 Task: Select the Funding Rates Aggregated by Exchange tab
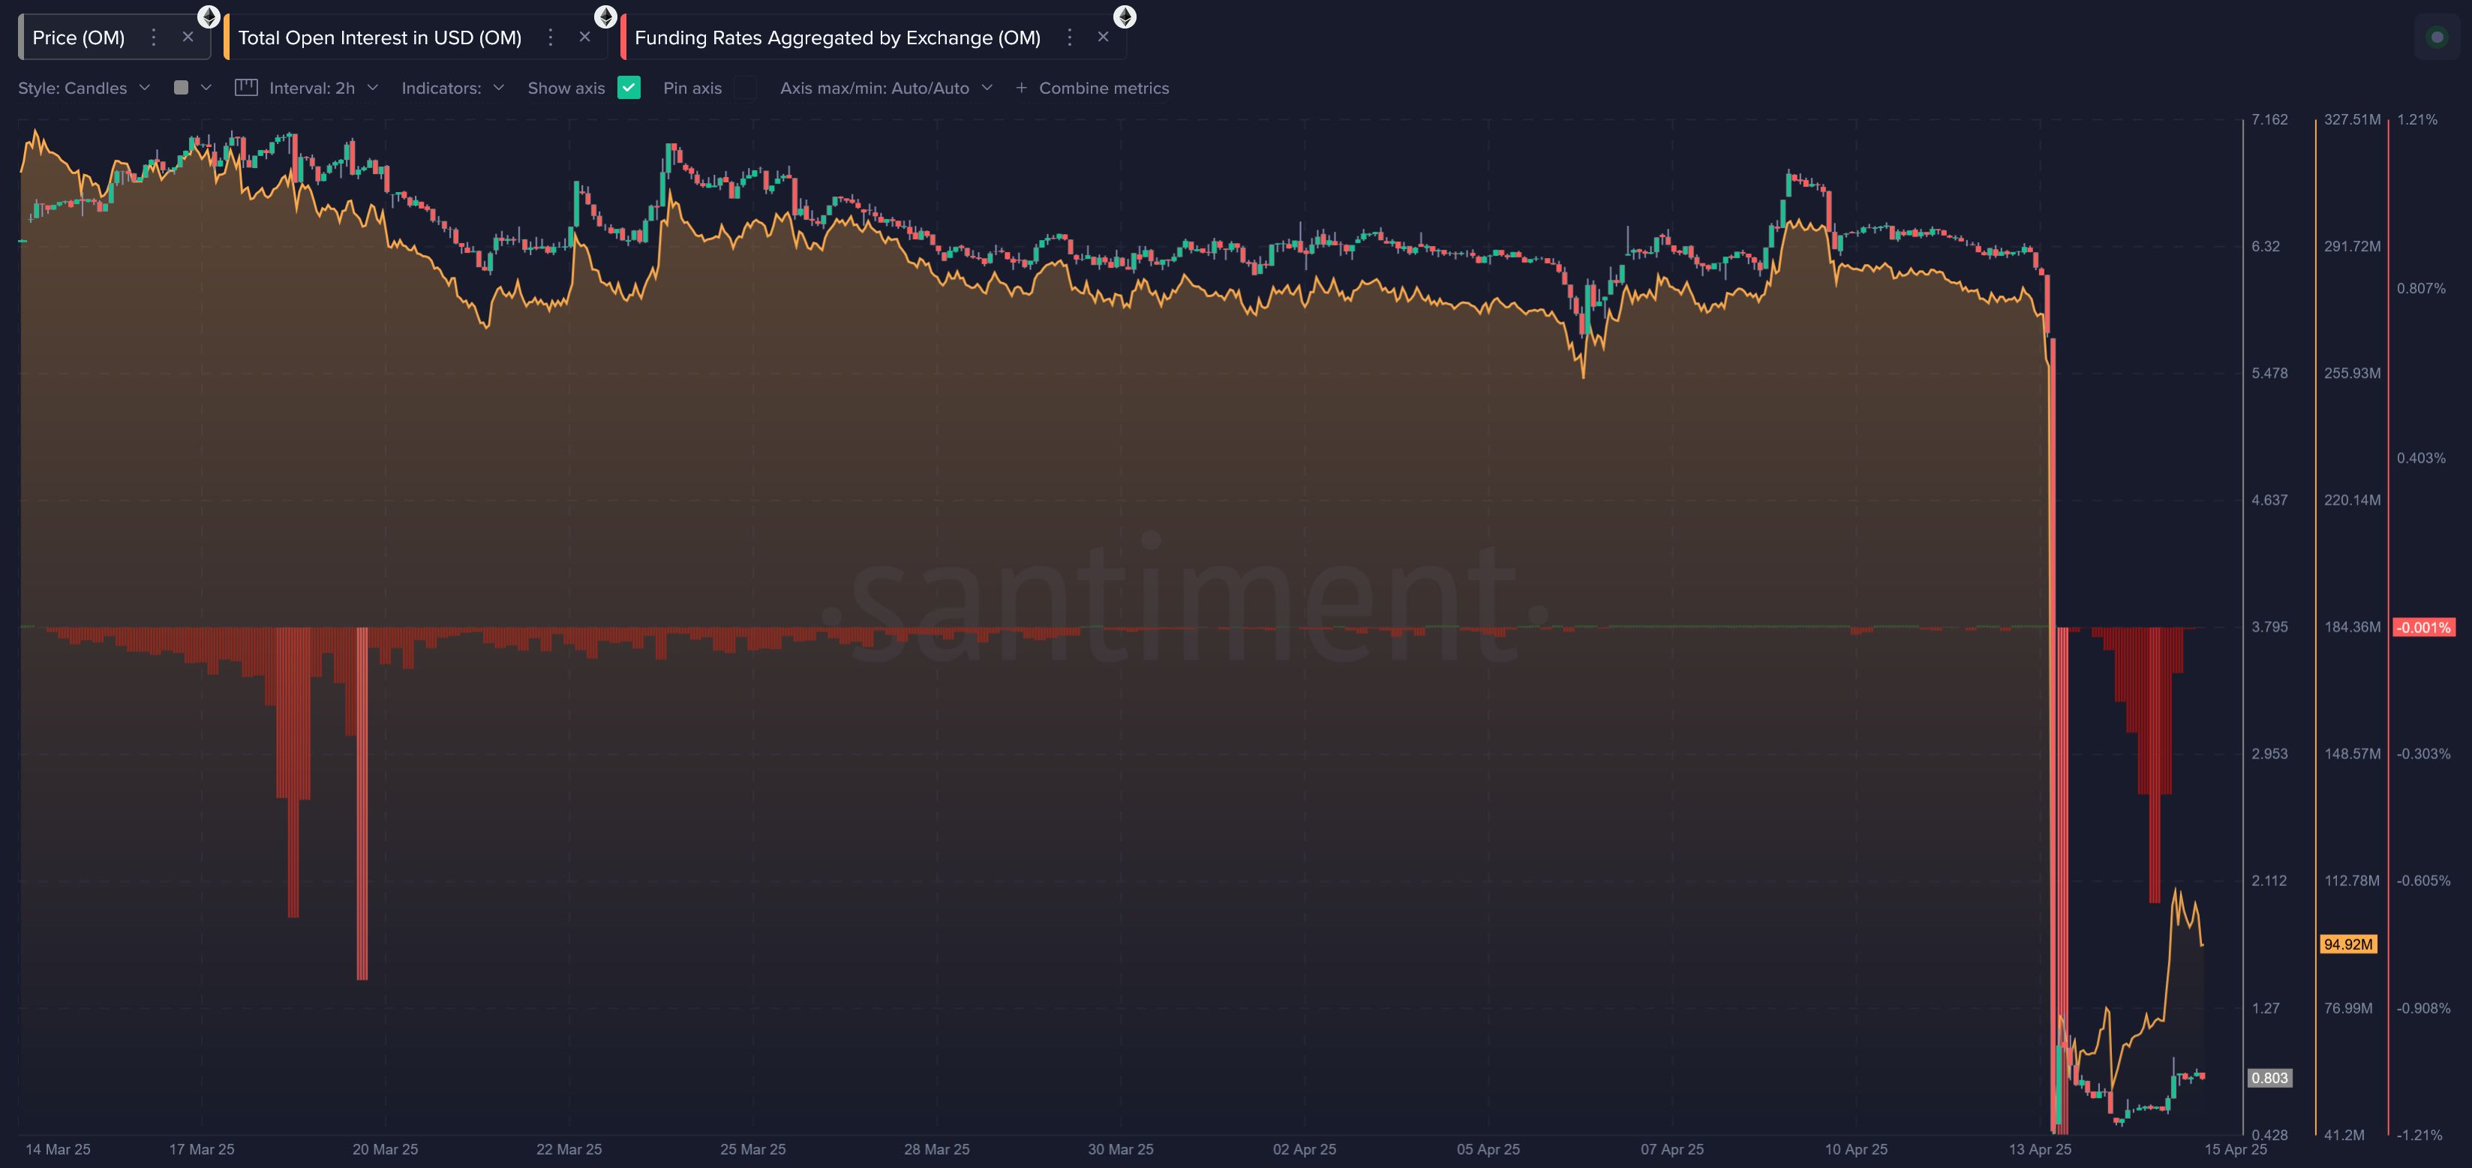pyautogui.click(x=837, y=38)
